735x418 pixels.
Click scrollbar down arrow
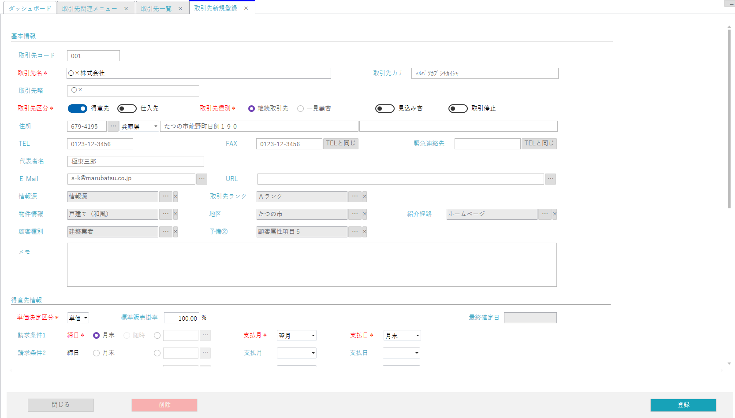pos(729,364)
